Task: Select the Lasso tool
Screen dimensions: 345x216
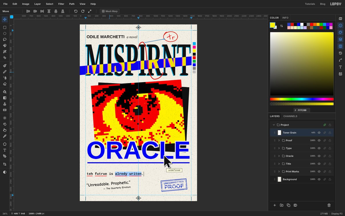Action: click(x=5, y=39)
